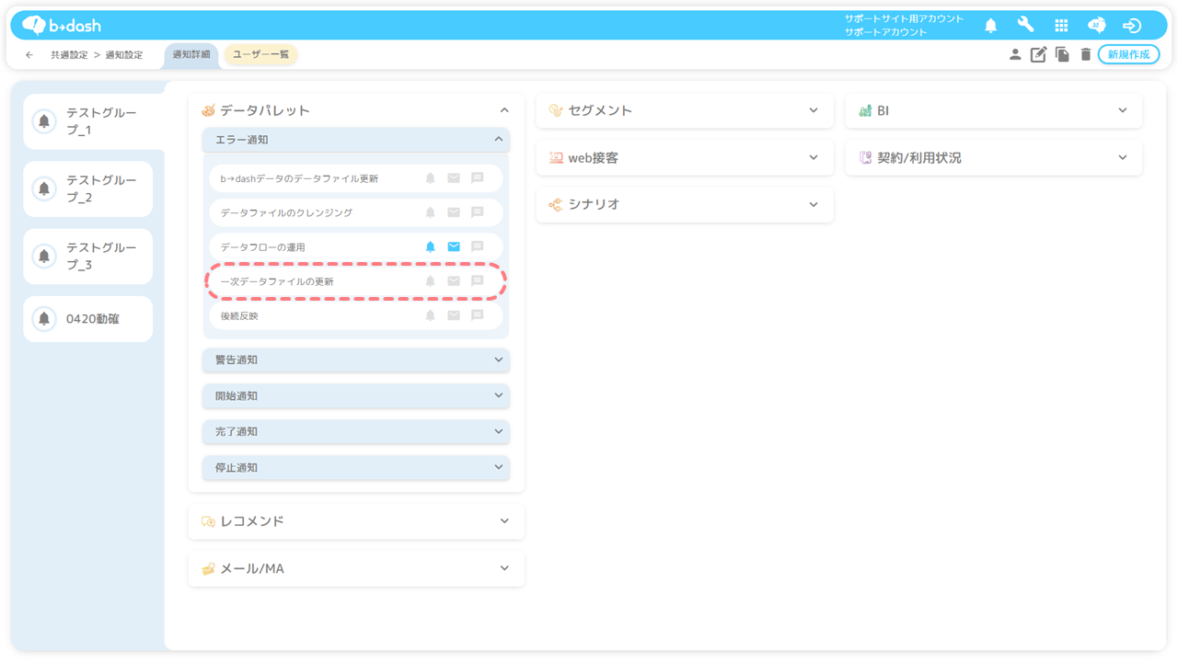1178x662 pixels.
Task: Select the テストグループ_3 group
Action: click(x=88, y=257)
